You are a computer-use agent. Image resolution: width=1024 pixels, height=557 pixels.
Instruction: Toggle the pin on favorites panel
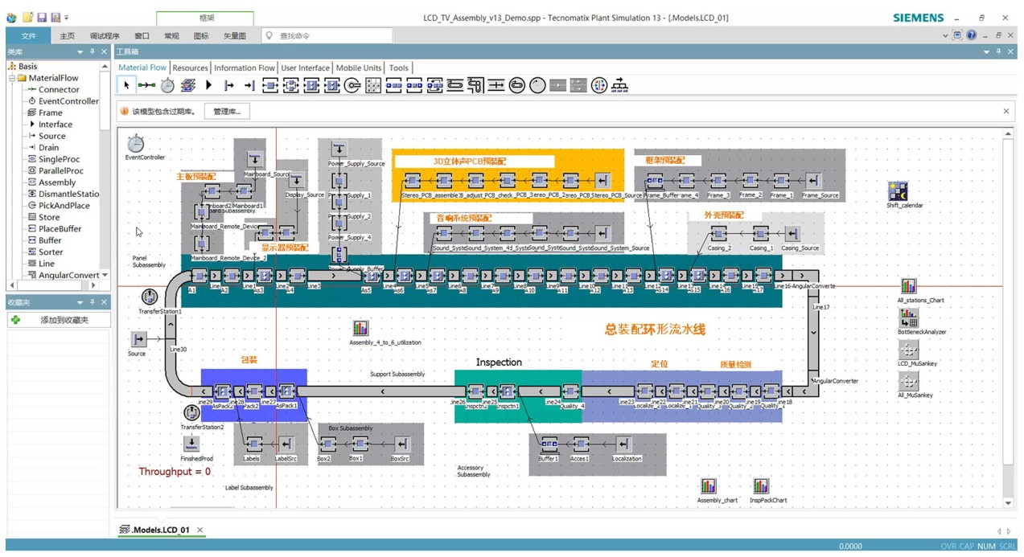click(92, 302)
